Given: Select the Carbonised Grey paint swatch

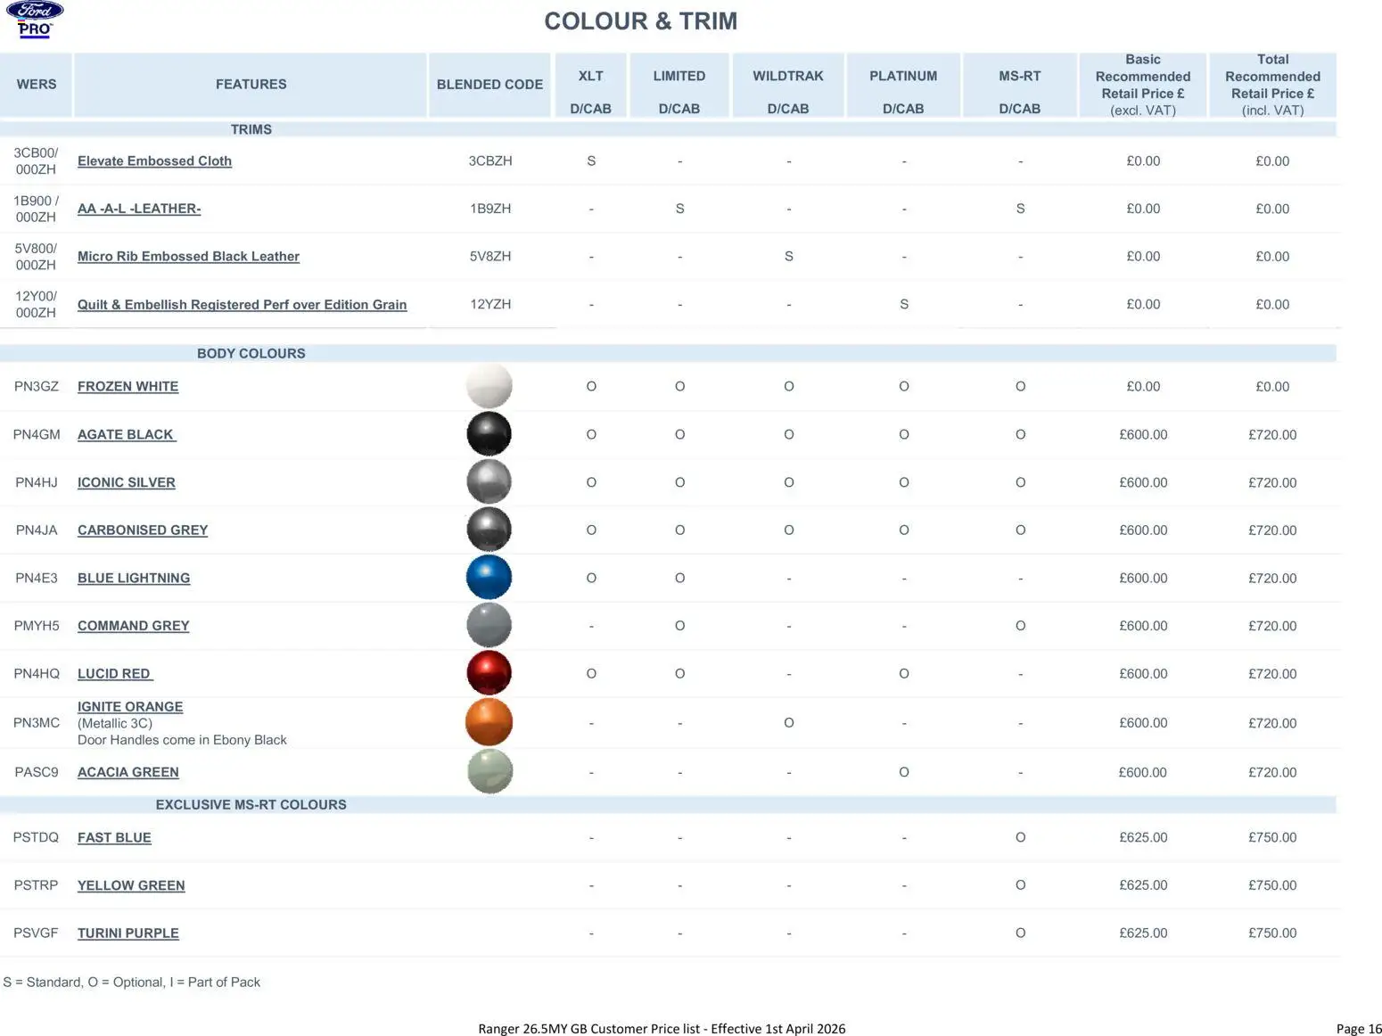Looking at the screenshot, I should pyautogui.click(x=489, y=530).
